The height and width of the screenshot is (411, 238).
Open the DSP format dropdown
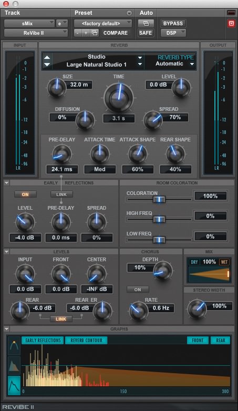pyautogui.click(x=173, y=33)
